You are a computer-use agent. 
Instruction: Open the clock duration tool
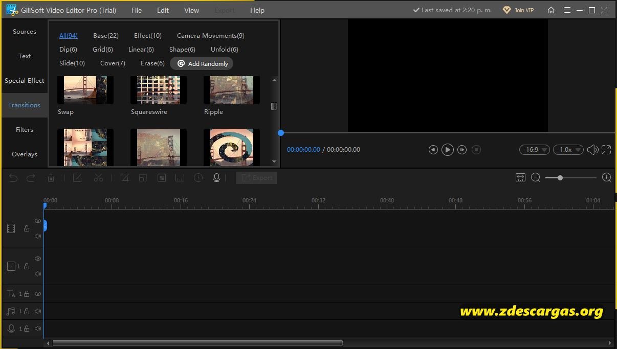coord(198,178)
